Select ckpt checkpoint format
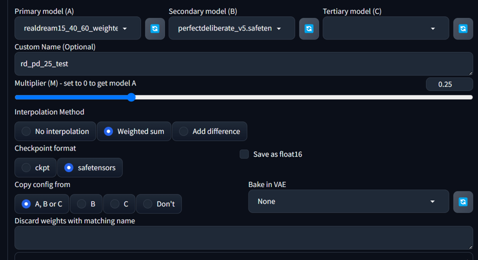This screenshot has height=260, width=478. tap(35, 167)
